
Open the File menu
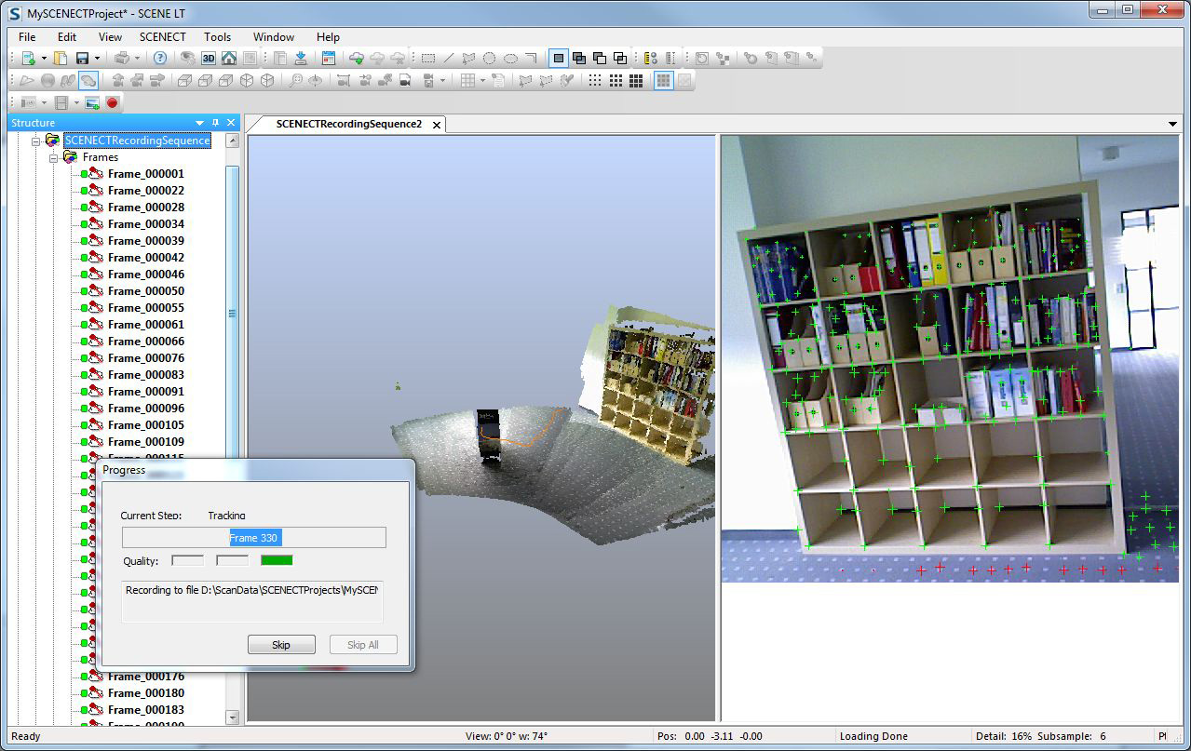pos(27,37)
